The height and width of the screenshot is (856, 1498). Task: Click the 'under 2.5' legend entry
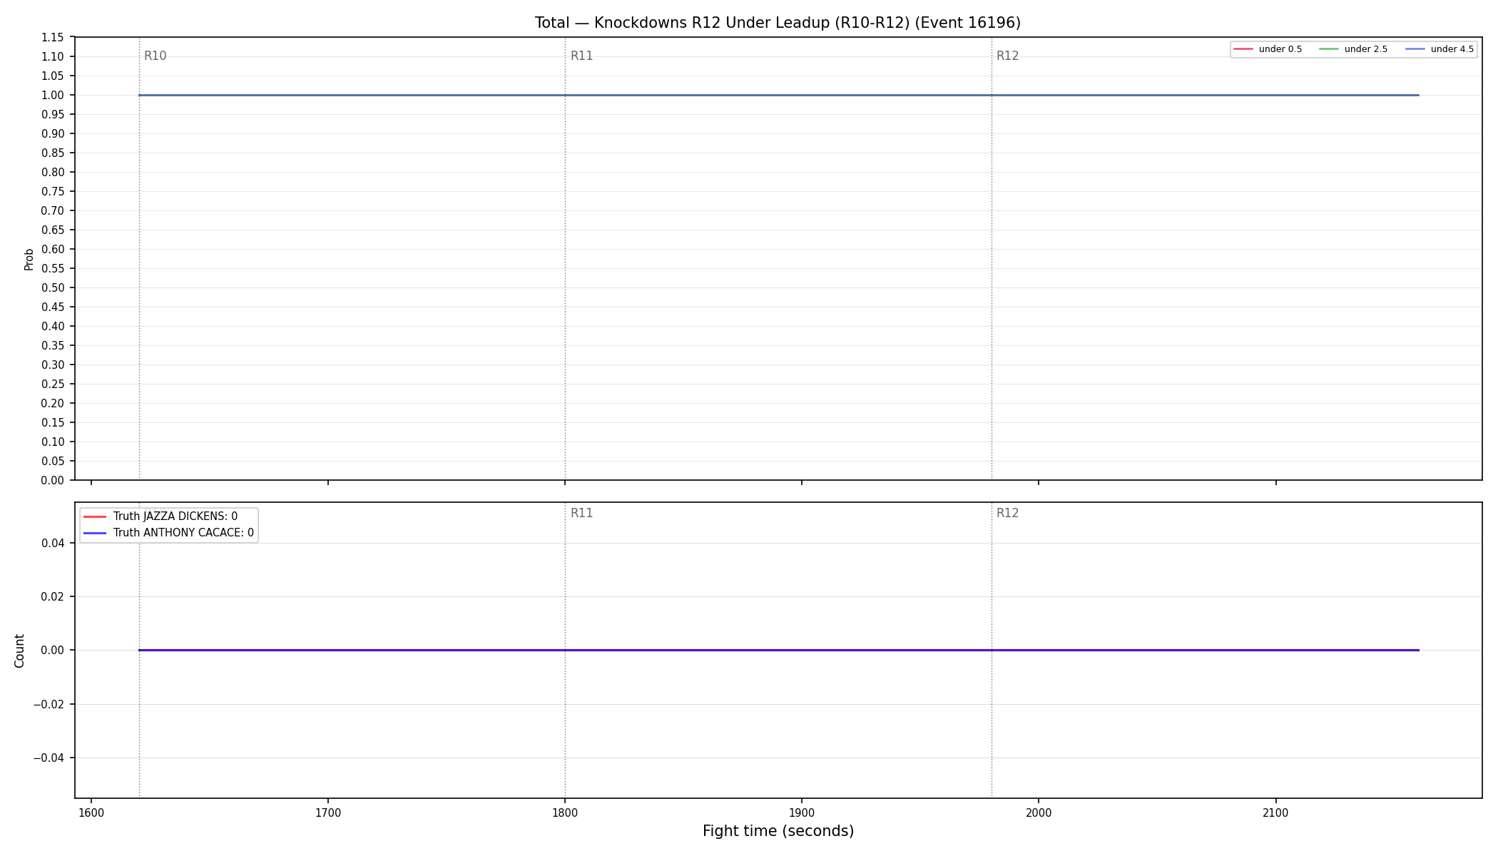coord(1353,49)
